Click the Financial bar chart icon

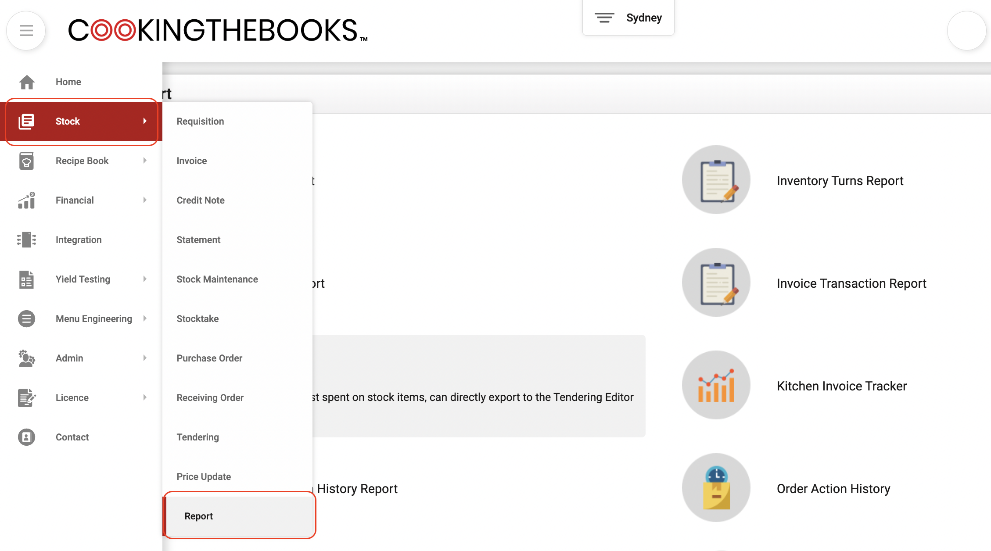click(26, 200)
